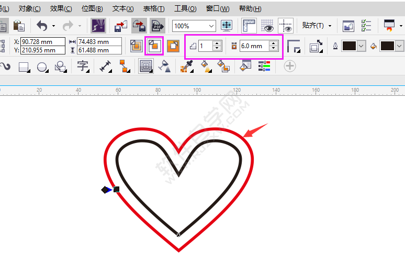This screenshot has height=275, width=405.
Task: Select the Interactive Fill tool
Action: click(206, 66)
